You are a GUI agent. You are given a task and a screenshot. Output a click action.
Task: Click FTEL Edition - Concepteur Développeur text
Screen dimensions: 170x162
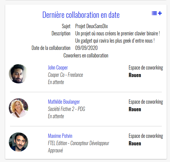coord(78,143)
